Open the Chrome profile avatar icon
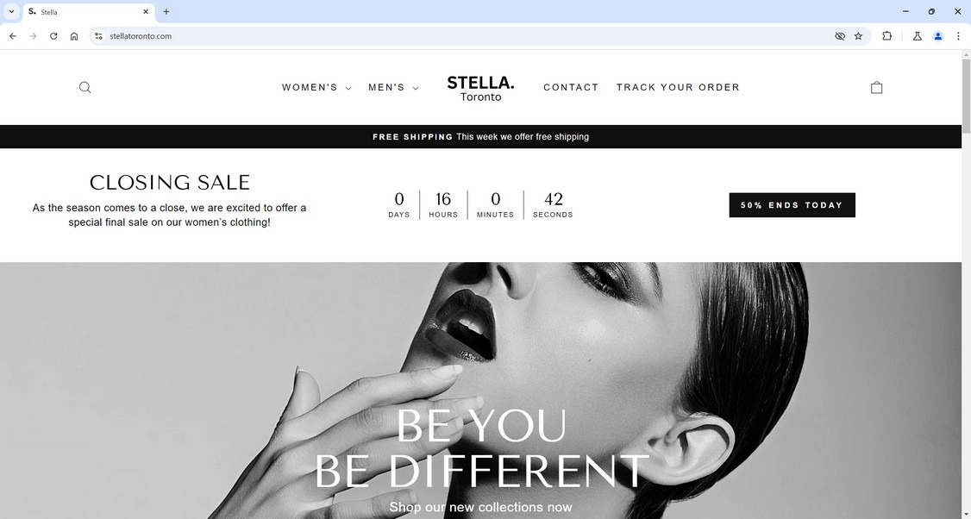The height and width of the screenshot is (519, 971). [938, 36]
